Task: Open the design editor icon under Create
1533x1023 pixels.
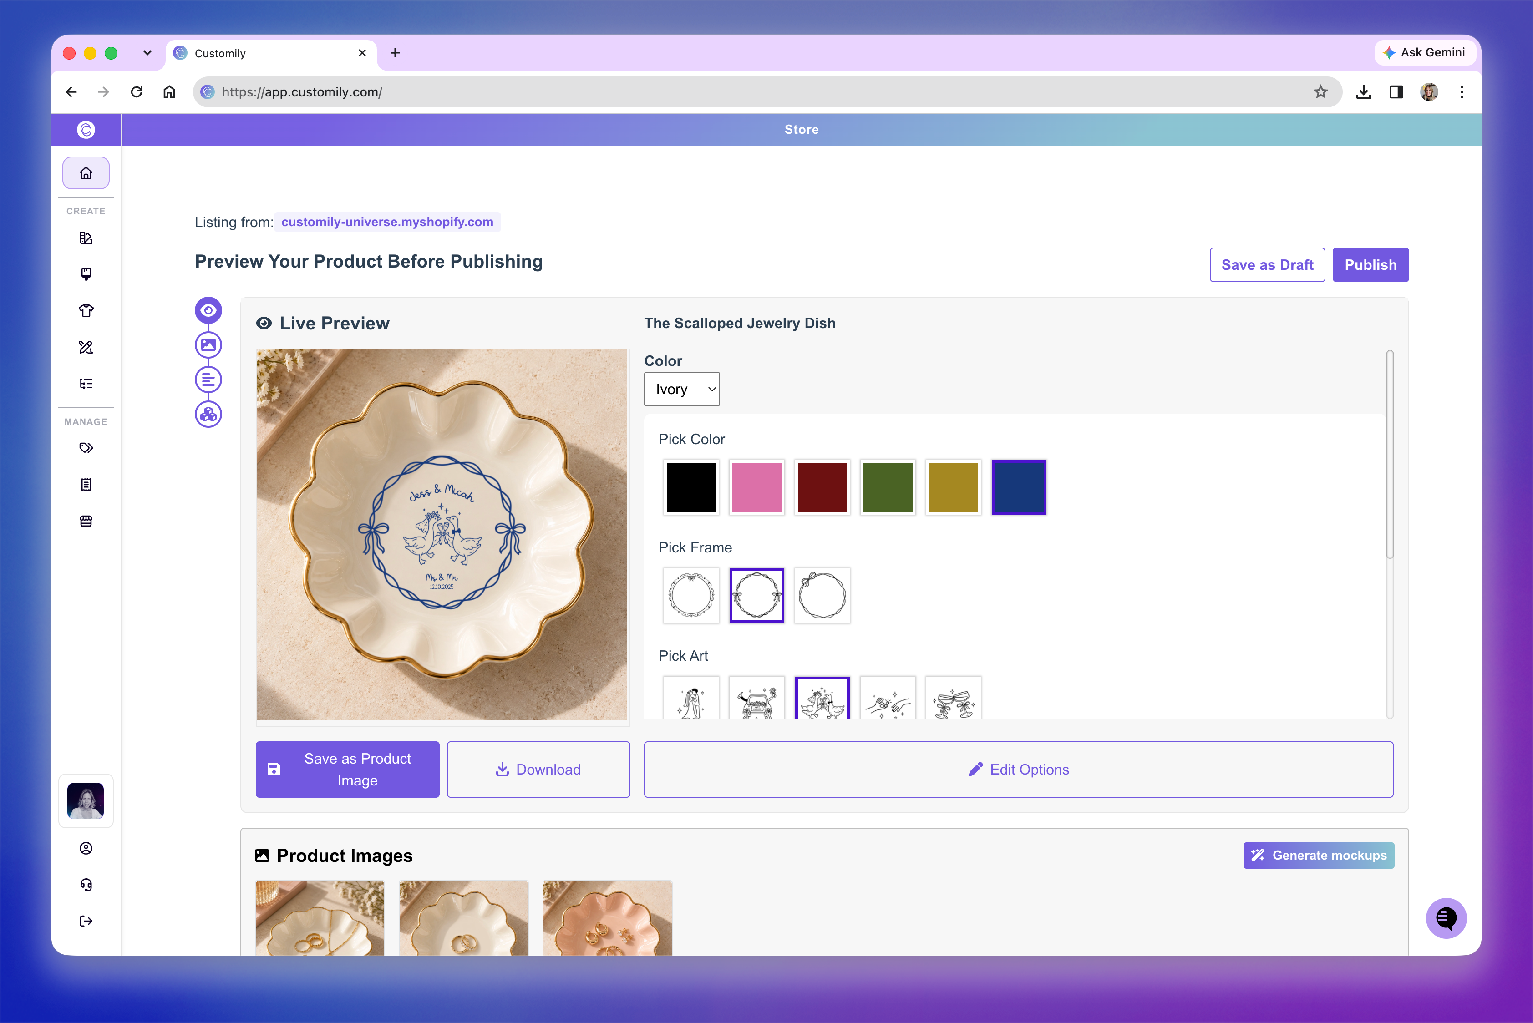Action: (86, 238)
